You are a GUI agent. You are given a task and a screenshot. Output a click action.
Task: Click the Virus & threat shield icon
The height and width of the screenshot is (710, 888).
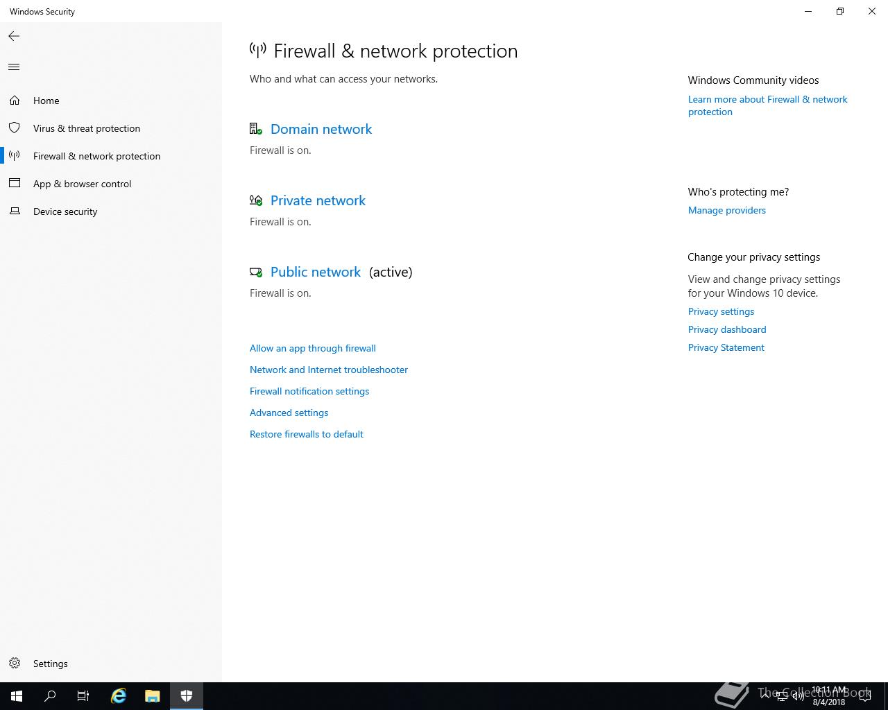(15, 128)
